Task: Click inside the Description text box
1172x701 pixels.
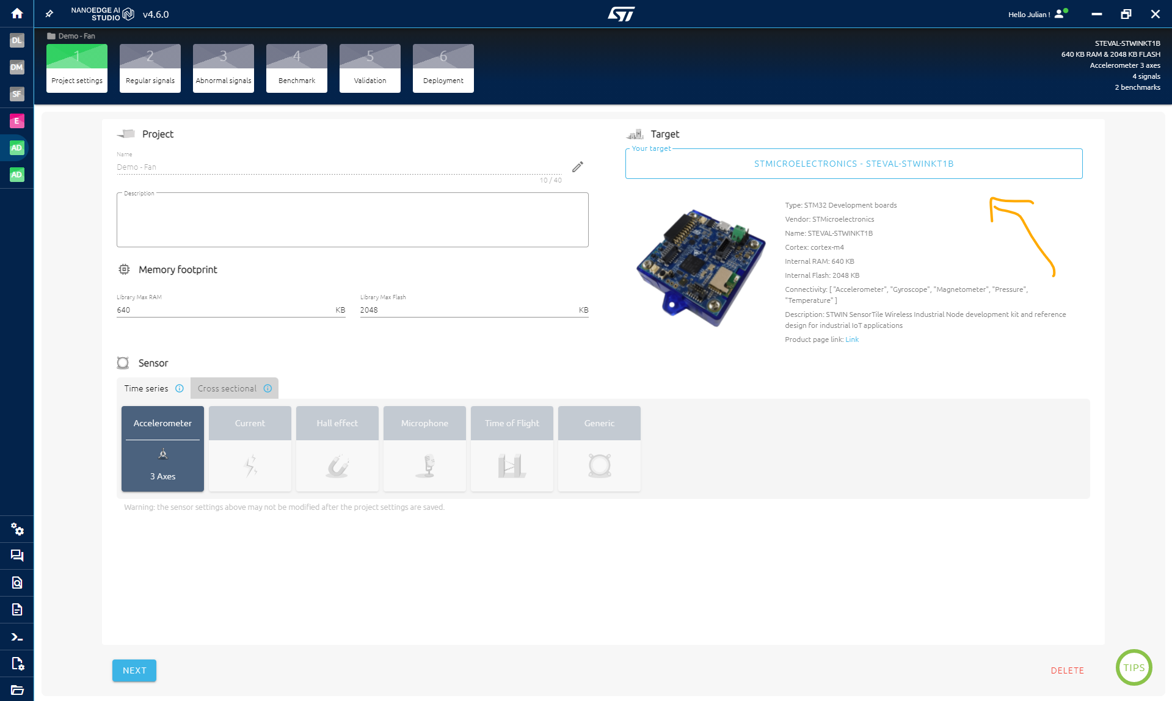Action: [352, 220]
